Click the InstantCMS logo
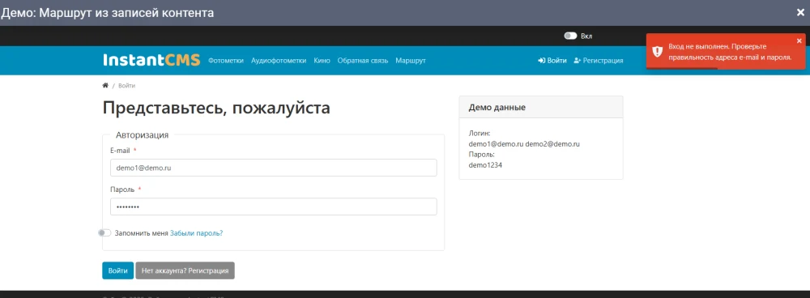 click(x=151, y=61)
